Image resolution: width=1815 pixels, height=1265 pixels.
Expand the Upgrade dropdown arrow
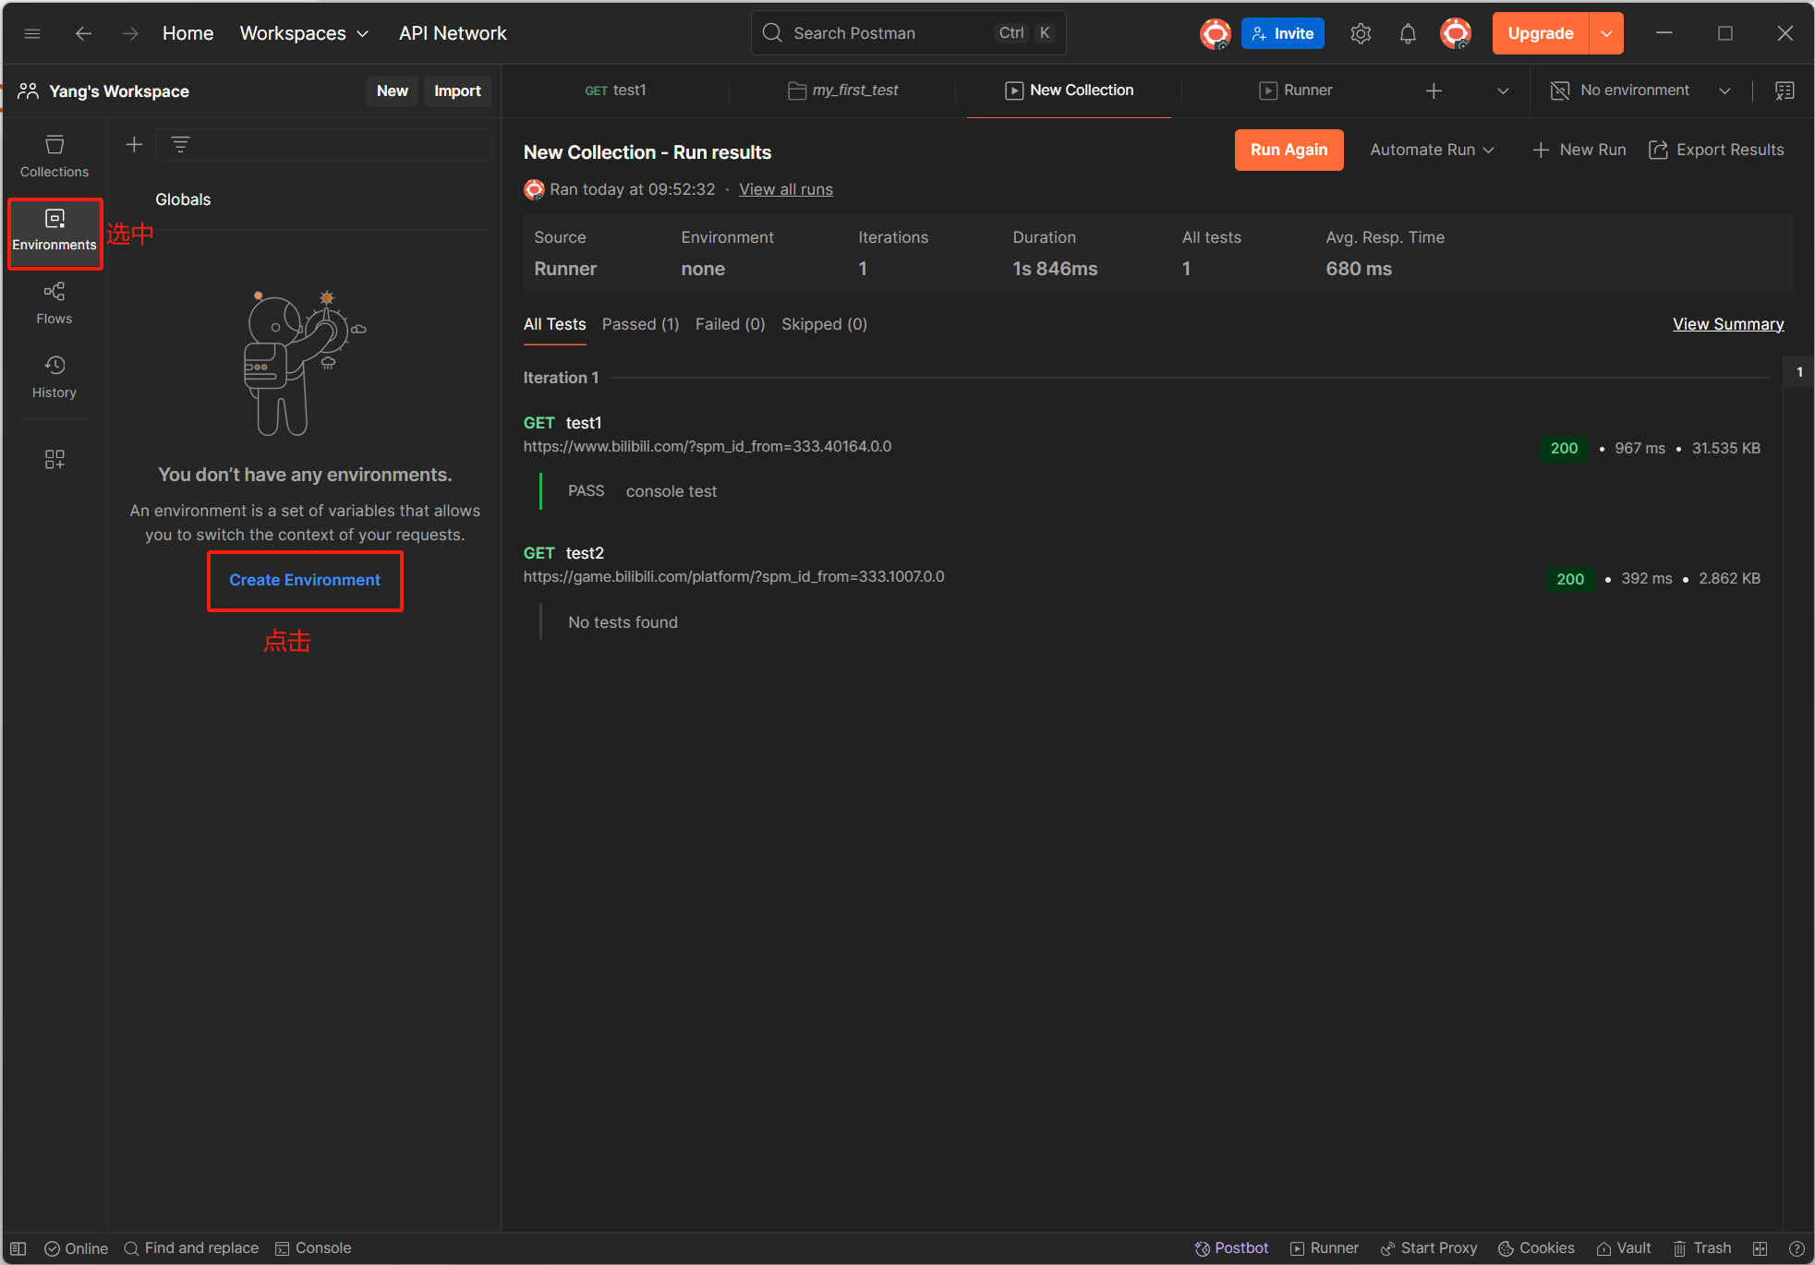click(x=1606, y=34)
